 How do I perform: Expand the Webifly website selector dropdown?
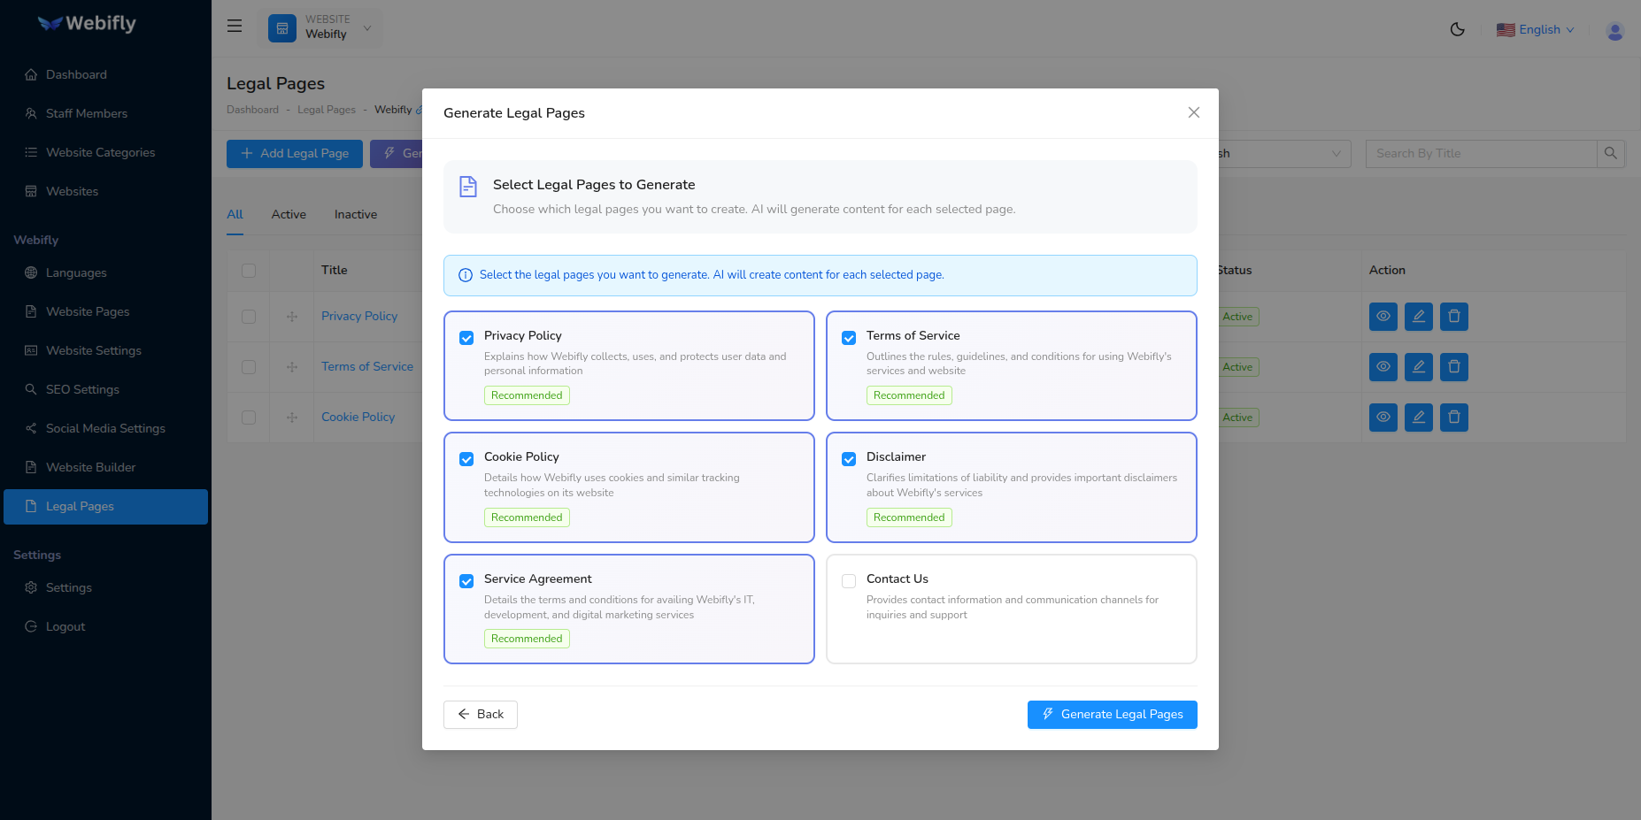[x=366, y=27]
